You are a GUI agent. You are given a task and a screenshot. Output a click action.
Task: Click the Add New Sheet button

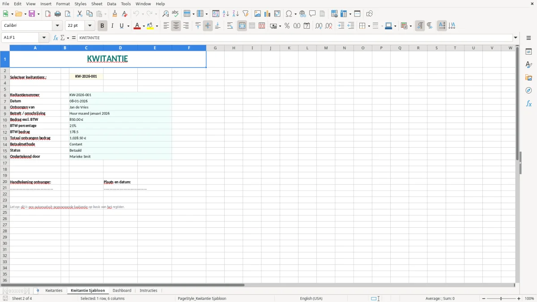38,290
